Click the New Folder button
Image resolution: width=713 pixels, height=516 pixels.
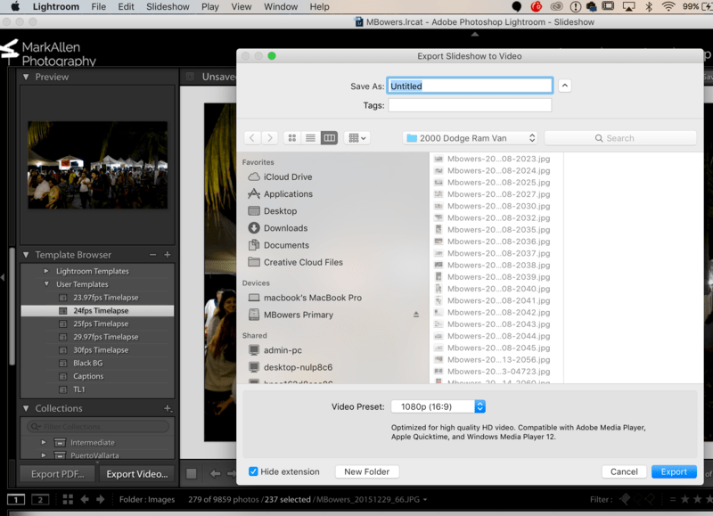pyautogui.click(x=366, y=471)
